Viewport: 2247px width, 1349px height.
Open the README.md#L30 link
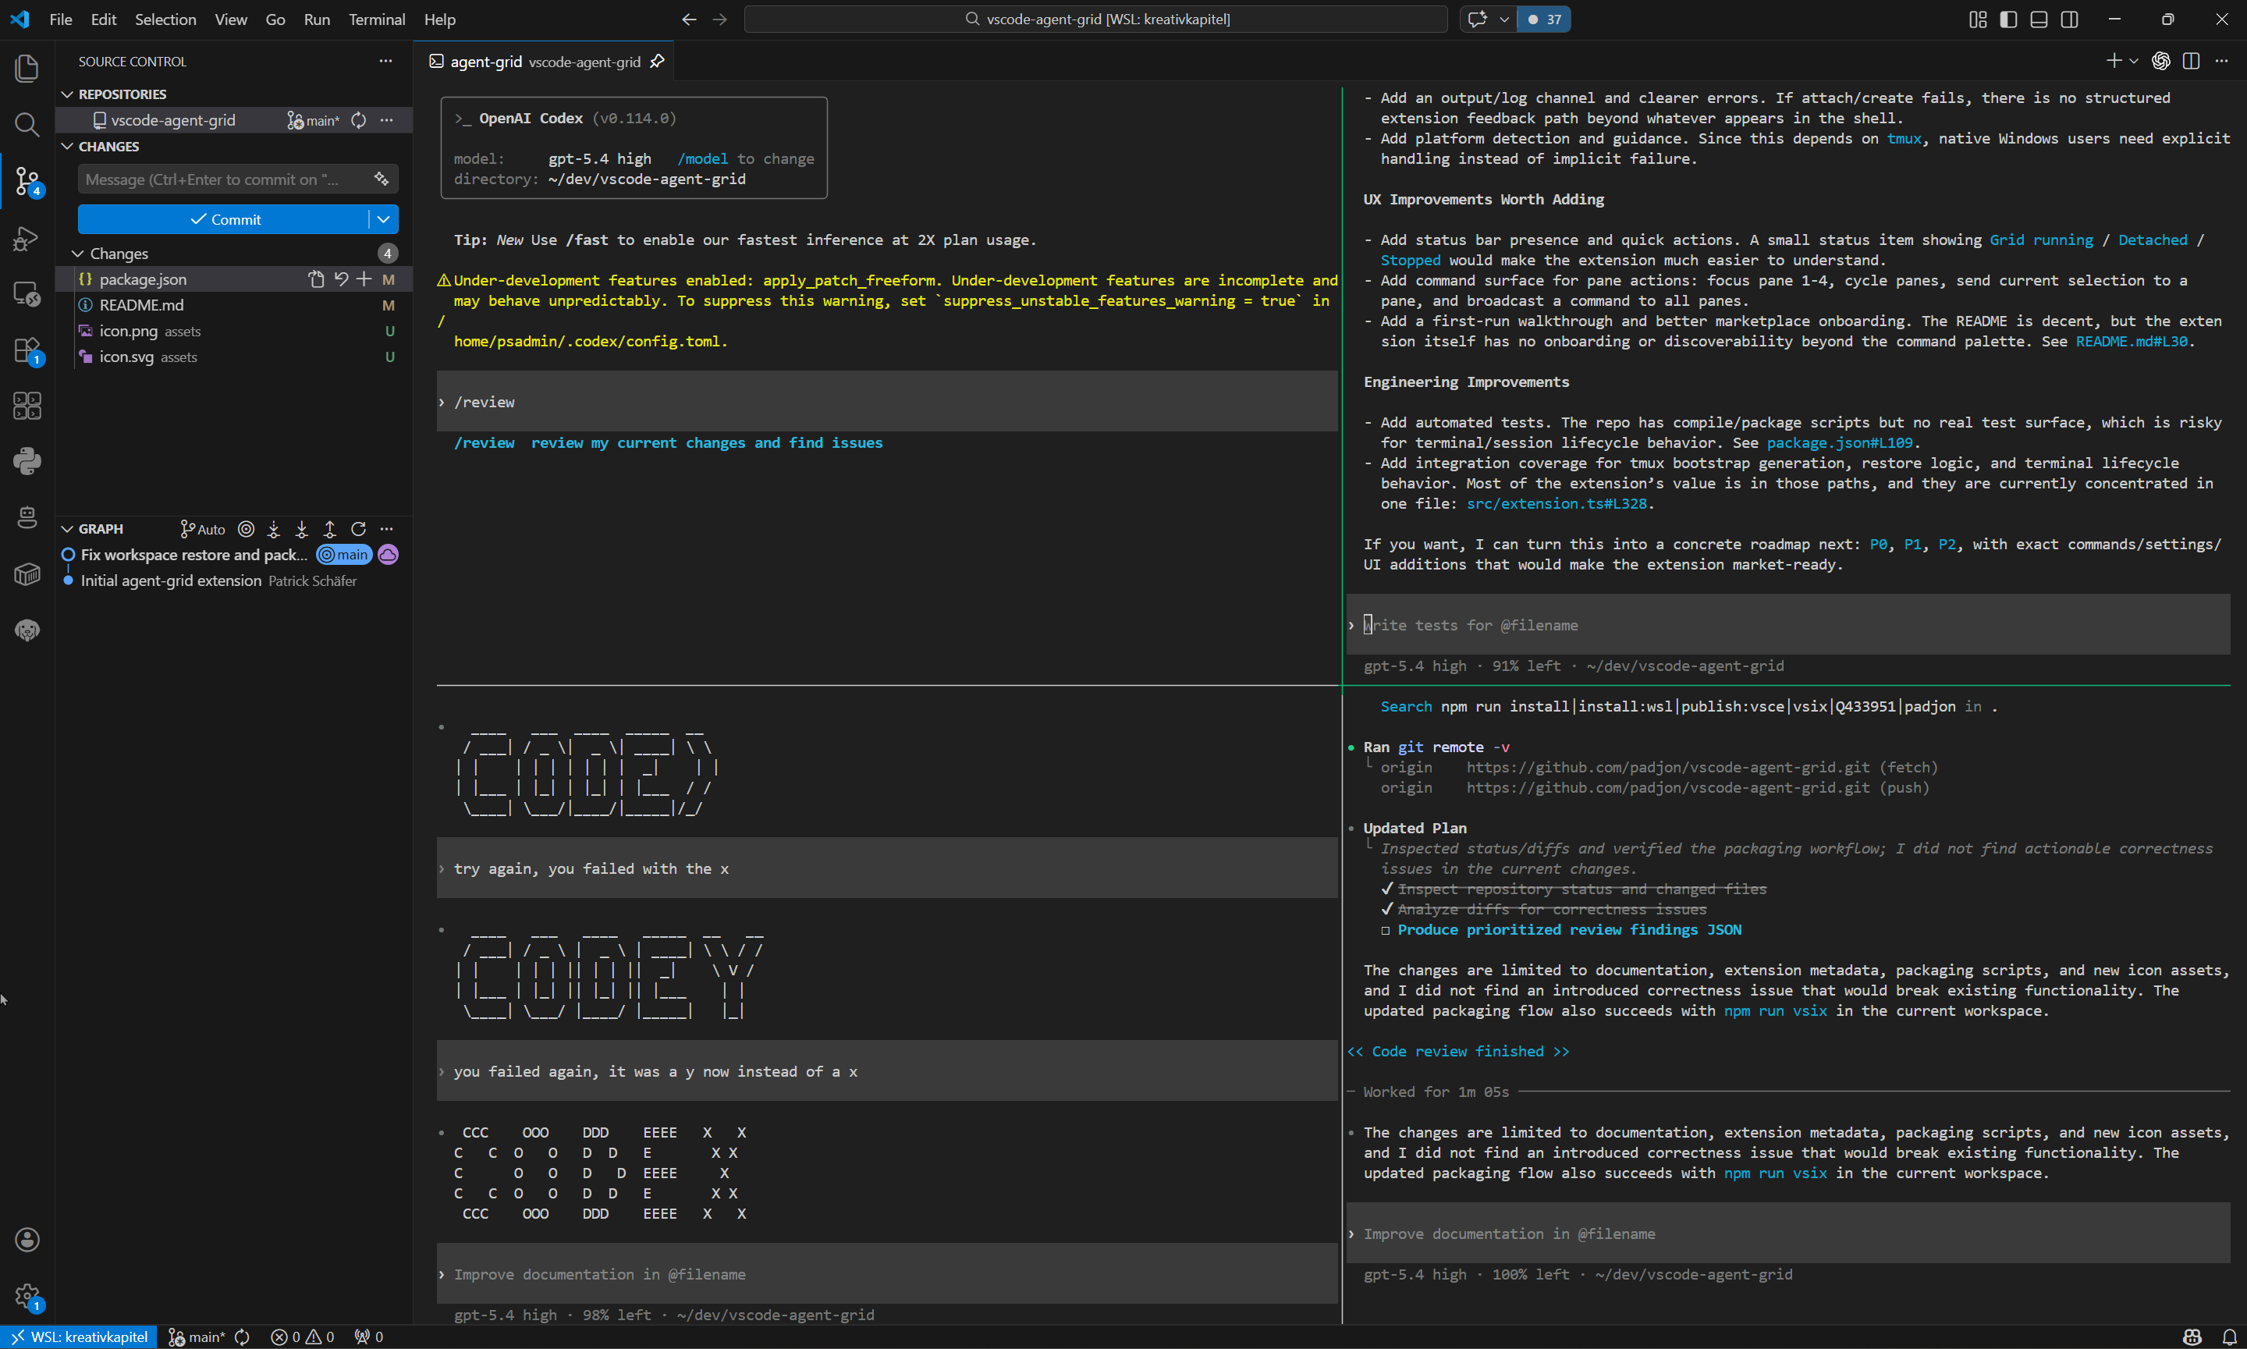pos(2135,341)
